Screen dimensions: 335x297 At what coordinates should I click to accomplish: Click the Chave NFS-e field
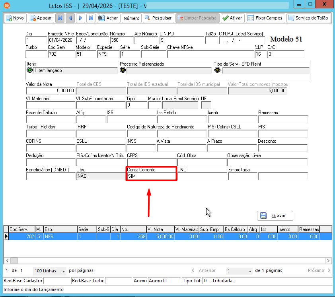(x=210, y=54)
